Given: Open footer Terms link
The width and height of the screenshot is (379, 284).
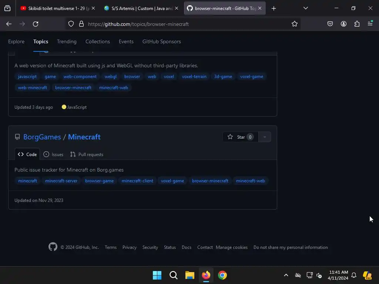Looking at the screenshot, I should pos(111,247).
